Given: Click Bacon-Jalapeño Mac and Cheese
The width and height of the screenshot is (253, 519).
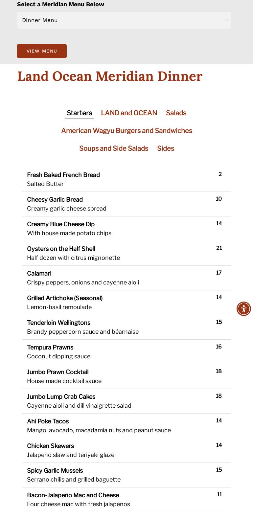Looking at the screenshot, I should coord(73,495).
